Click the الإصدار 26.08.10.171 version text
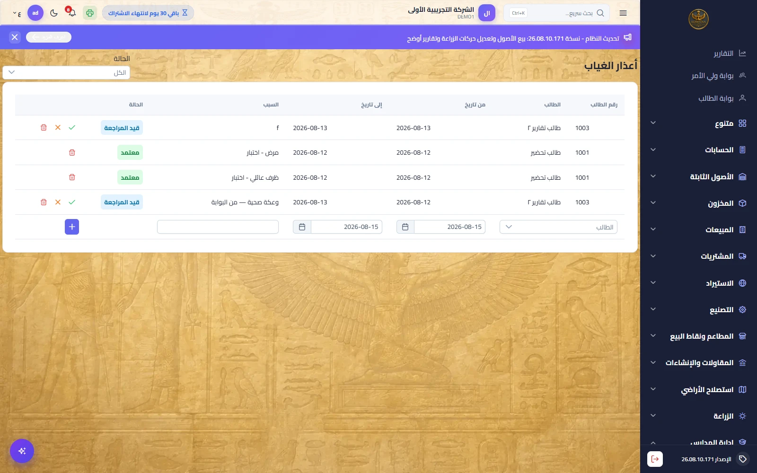 pyautogui.click(x=706, y=459)
